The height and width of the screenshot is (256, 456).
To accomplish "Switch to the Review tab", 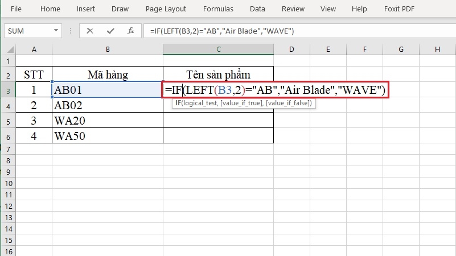I will (x=293, y=9).
